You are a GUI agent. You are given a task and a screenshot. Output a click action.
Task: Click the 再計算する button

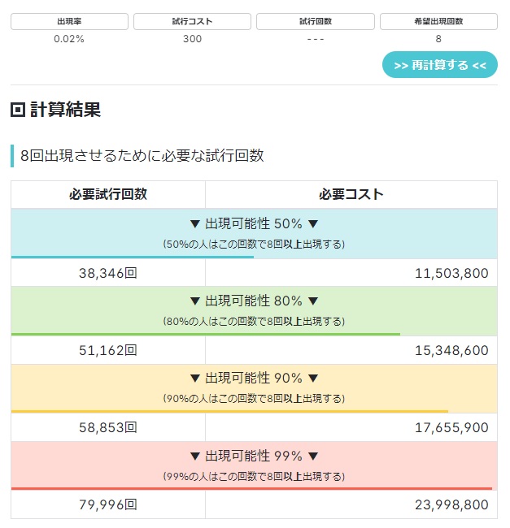(439, 65)
